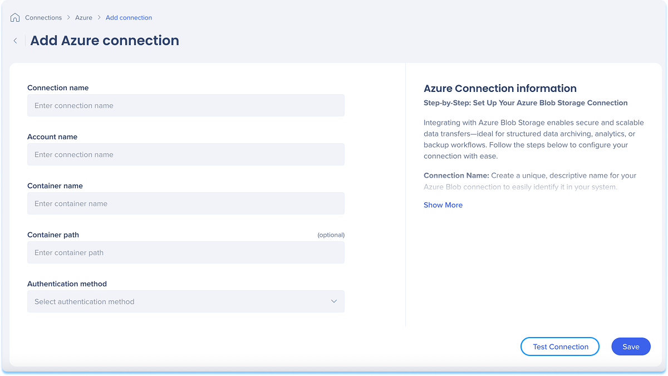The image size is (668, 376).
Task: Focus the Connection name input field
Action: 186,105
